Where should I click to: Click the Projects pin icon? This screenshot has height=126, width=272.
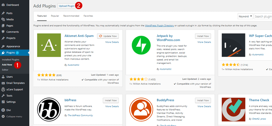click(x=3, y=38)
